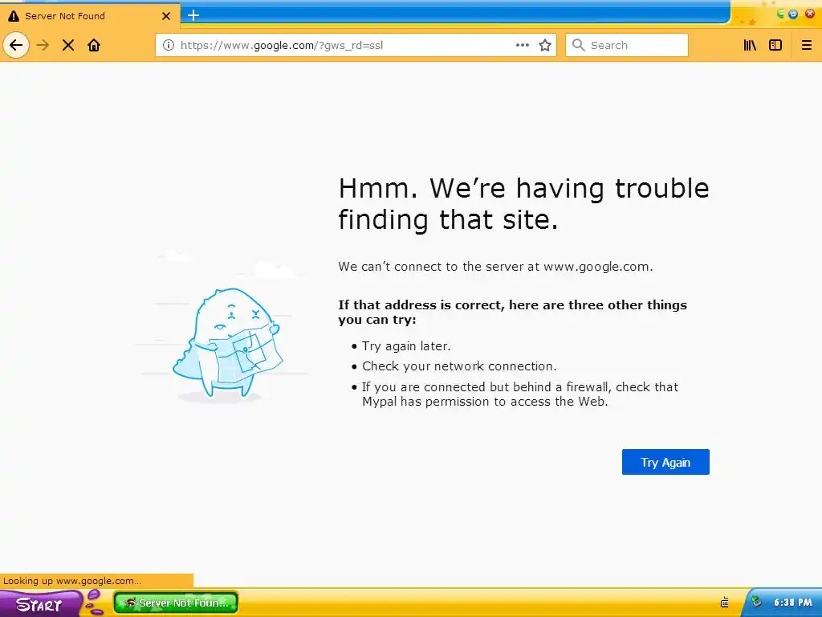Click the magnifier icon in search box
This screenshot has width=822, height=617.
(578, 45)
